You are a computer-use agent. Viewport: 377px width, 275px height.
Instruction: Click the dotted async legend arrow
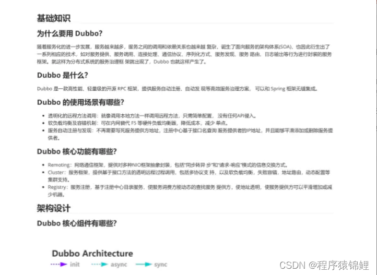pyautogui.click(x=100, y=264)
